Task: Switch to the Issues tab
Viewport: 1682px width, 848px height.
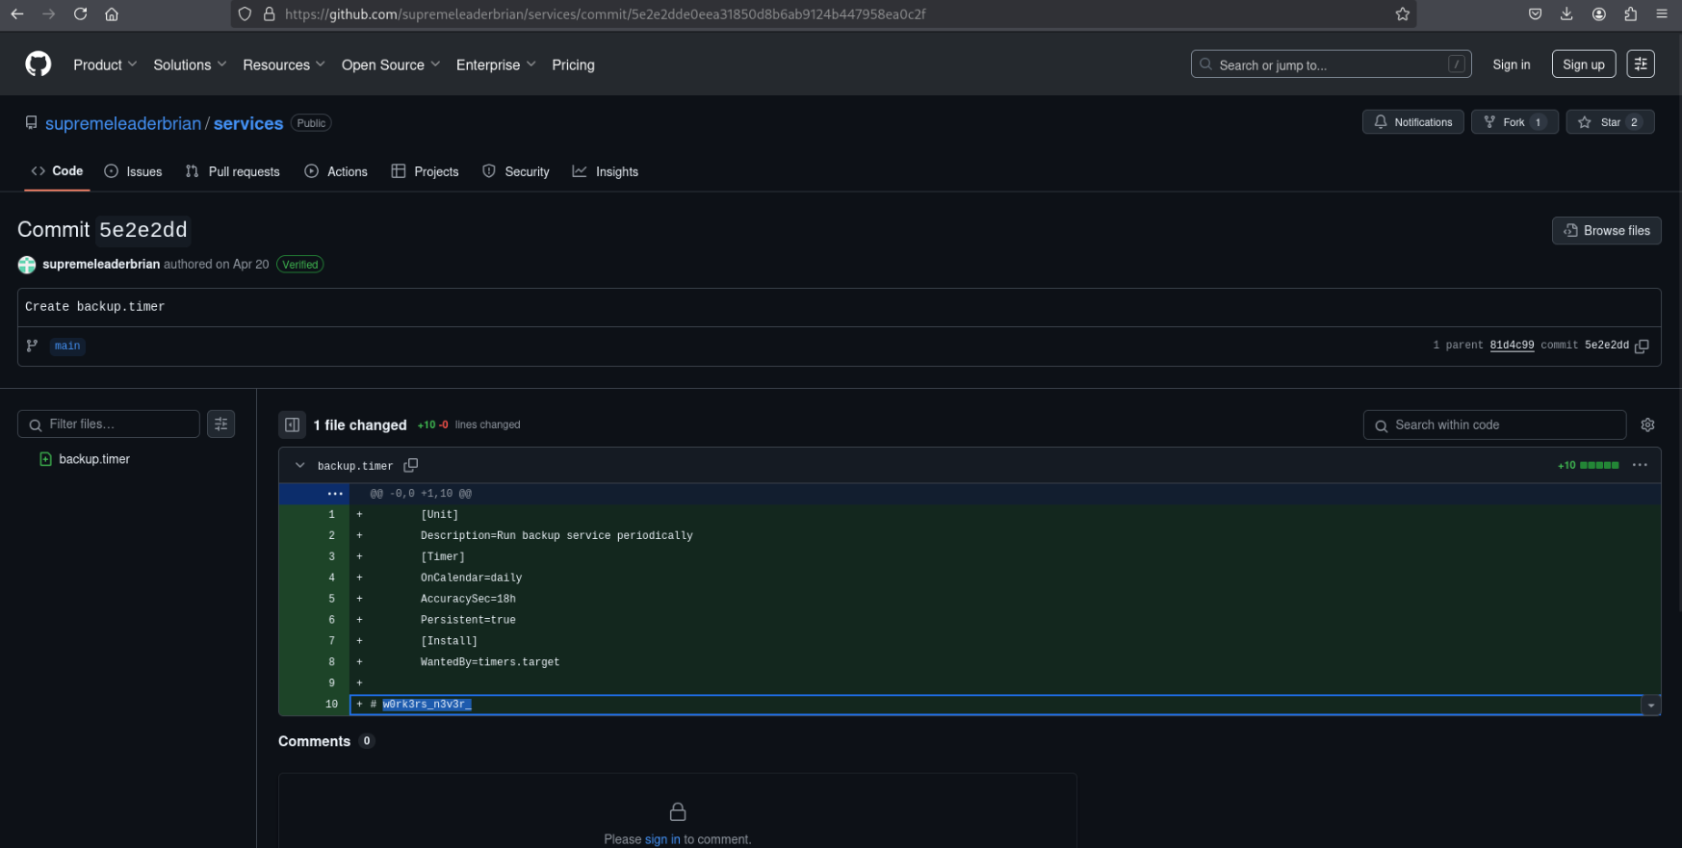Action: [133, 171]
